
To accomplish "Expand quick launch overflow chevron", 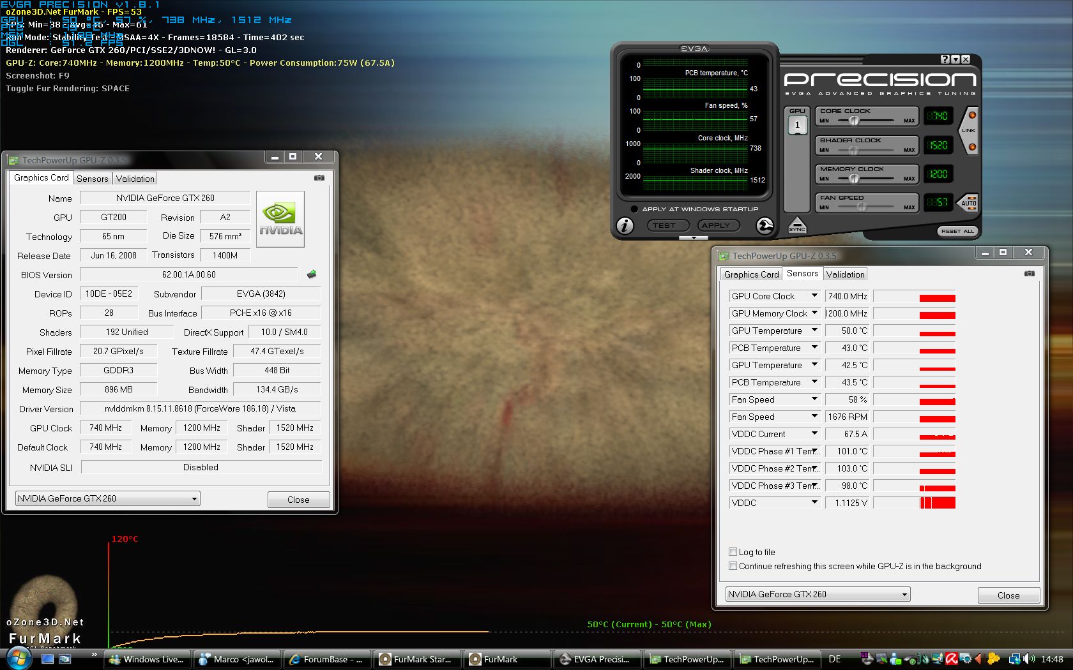I will [x=95, y=654].
